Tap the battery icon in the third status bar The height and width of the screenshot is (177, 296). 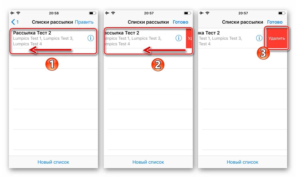point(282,13)
